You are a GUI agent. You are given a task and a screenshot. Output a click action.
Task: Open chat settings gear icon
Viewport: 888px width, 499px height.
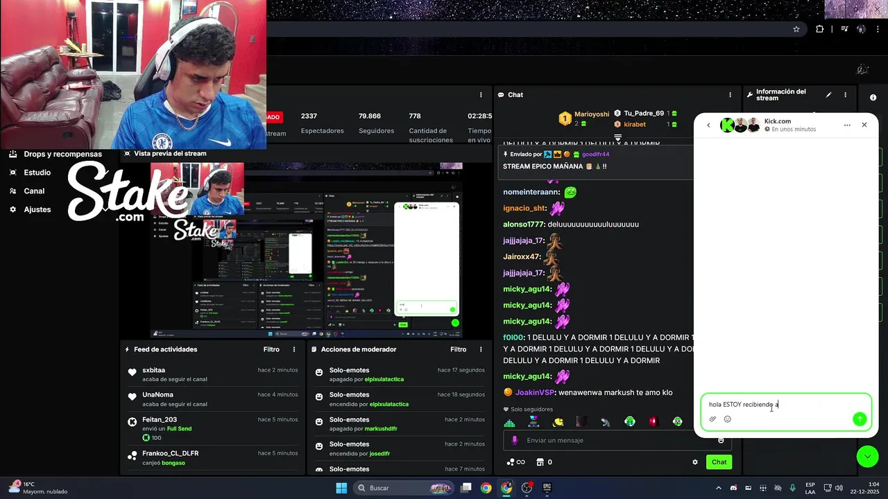pyautogui.click(x=695, y=462)
